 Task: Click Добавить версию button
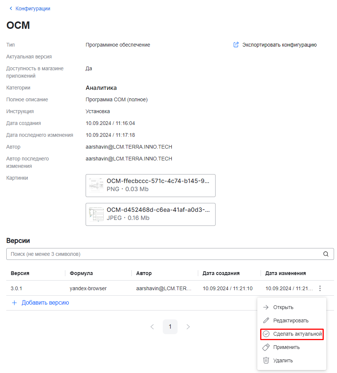click(45, 303)
